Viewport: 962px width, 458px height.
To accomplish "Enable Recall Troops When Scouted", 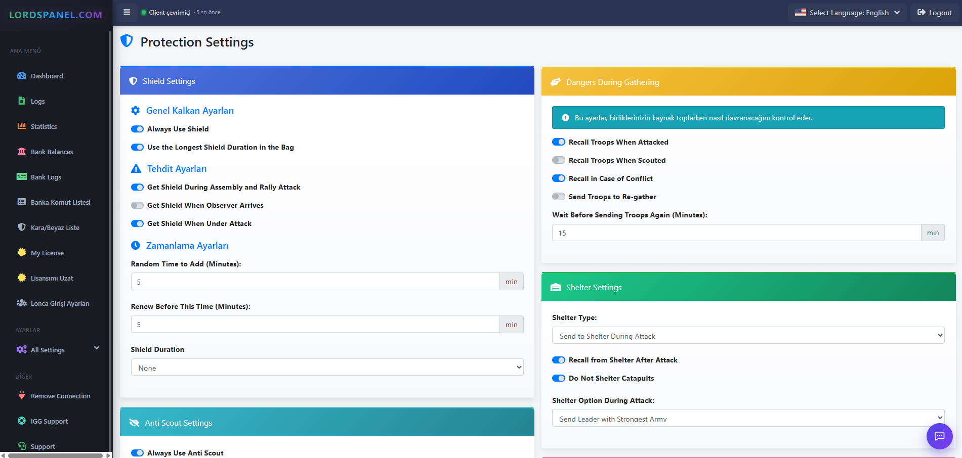I will [559, 160].
